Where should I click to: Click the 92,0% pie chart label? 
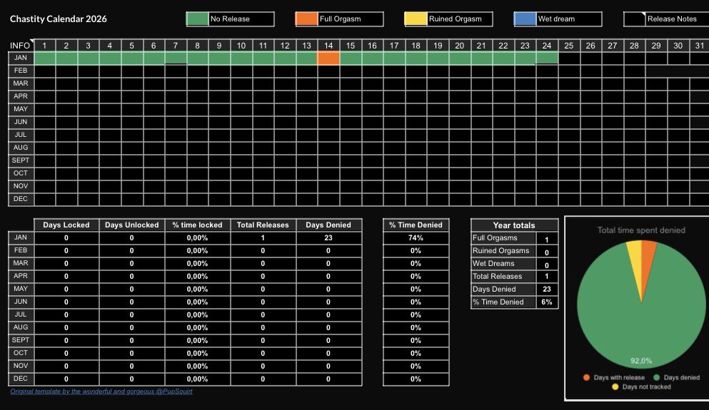(641, 361)
